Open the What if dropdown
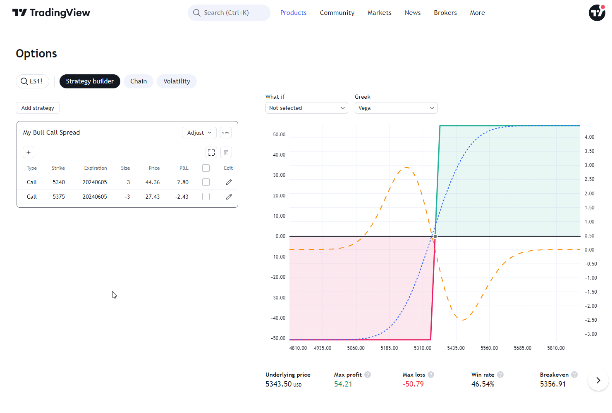 click(x=307, y=108)
